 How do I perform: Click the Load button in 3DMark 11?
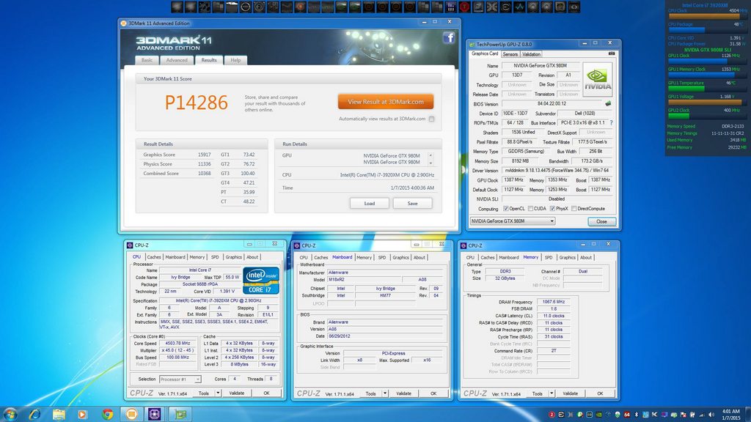[370, 204]
